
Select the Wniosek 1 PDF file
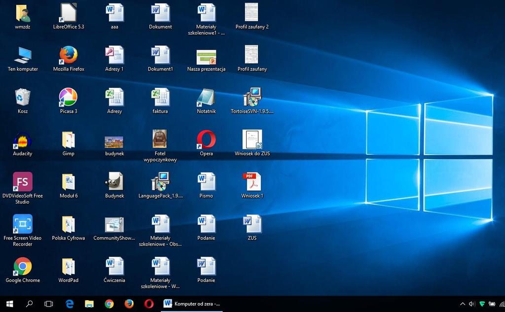point(252,182)
